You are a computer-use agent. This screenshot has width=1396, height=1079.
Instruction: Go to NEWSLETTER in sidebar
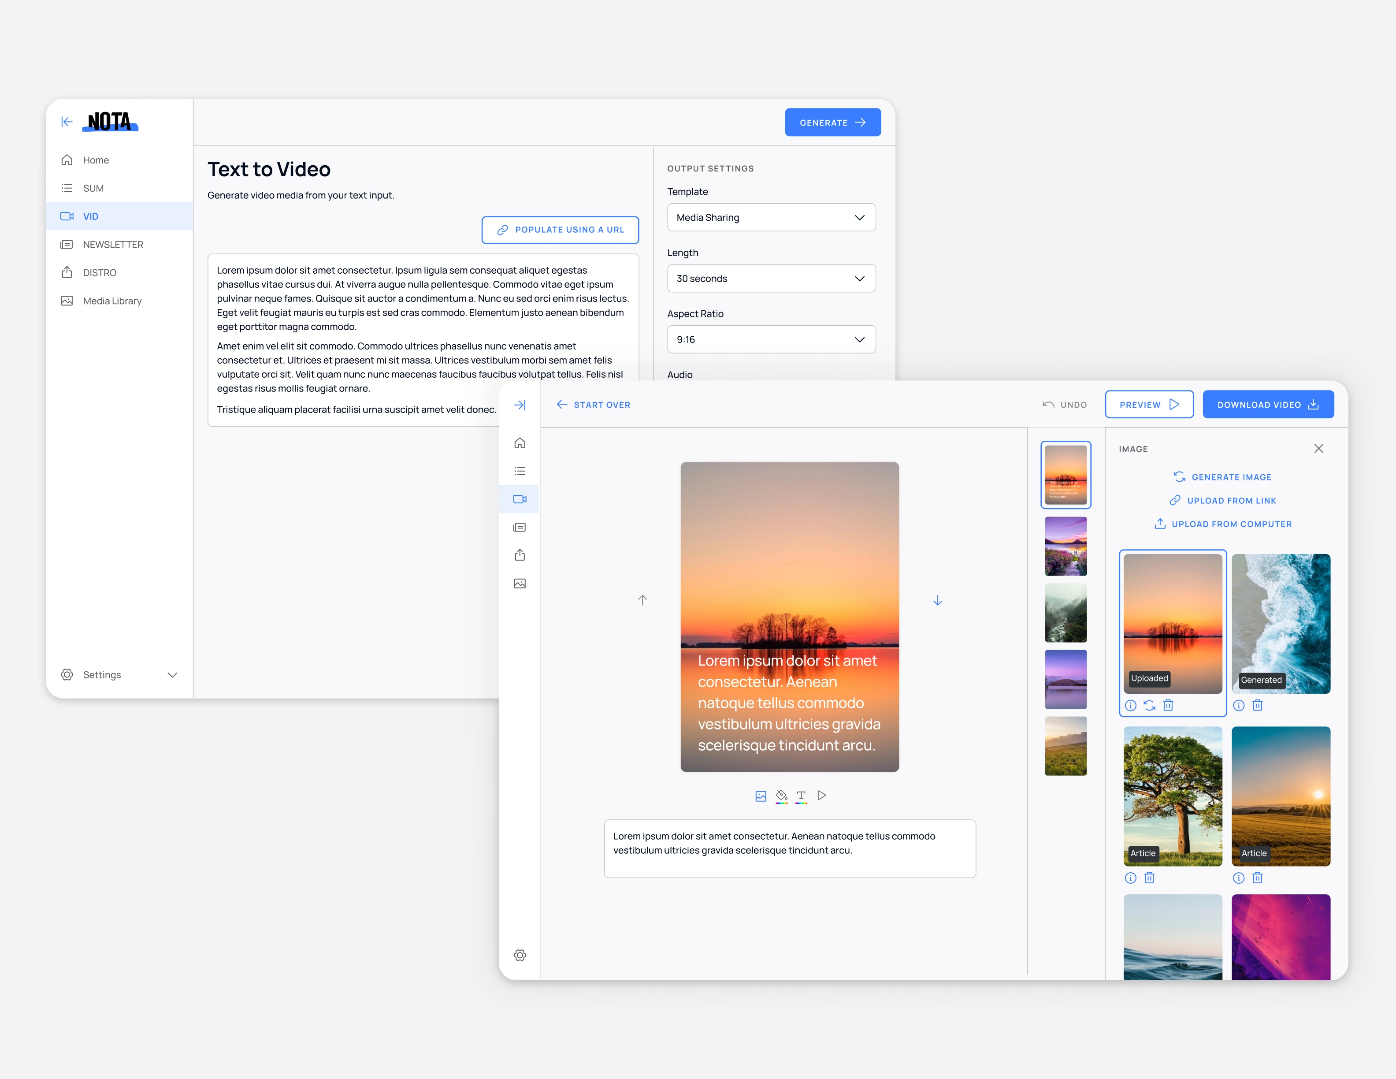(112, 244)
